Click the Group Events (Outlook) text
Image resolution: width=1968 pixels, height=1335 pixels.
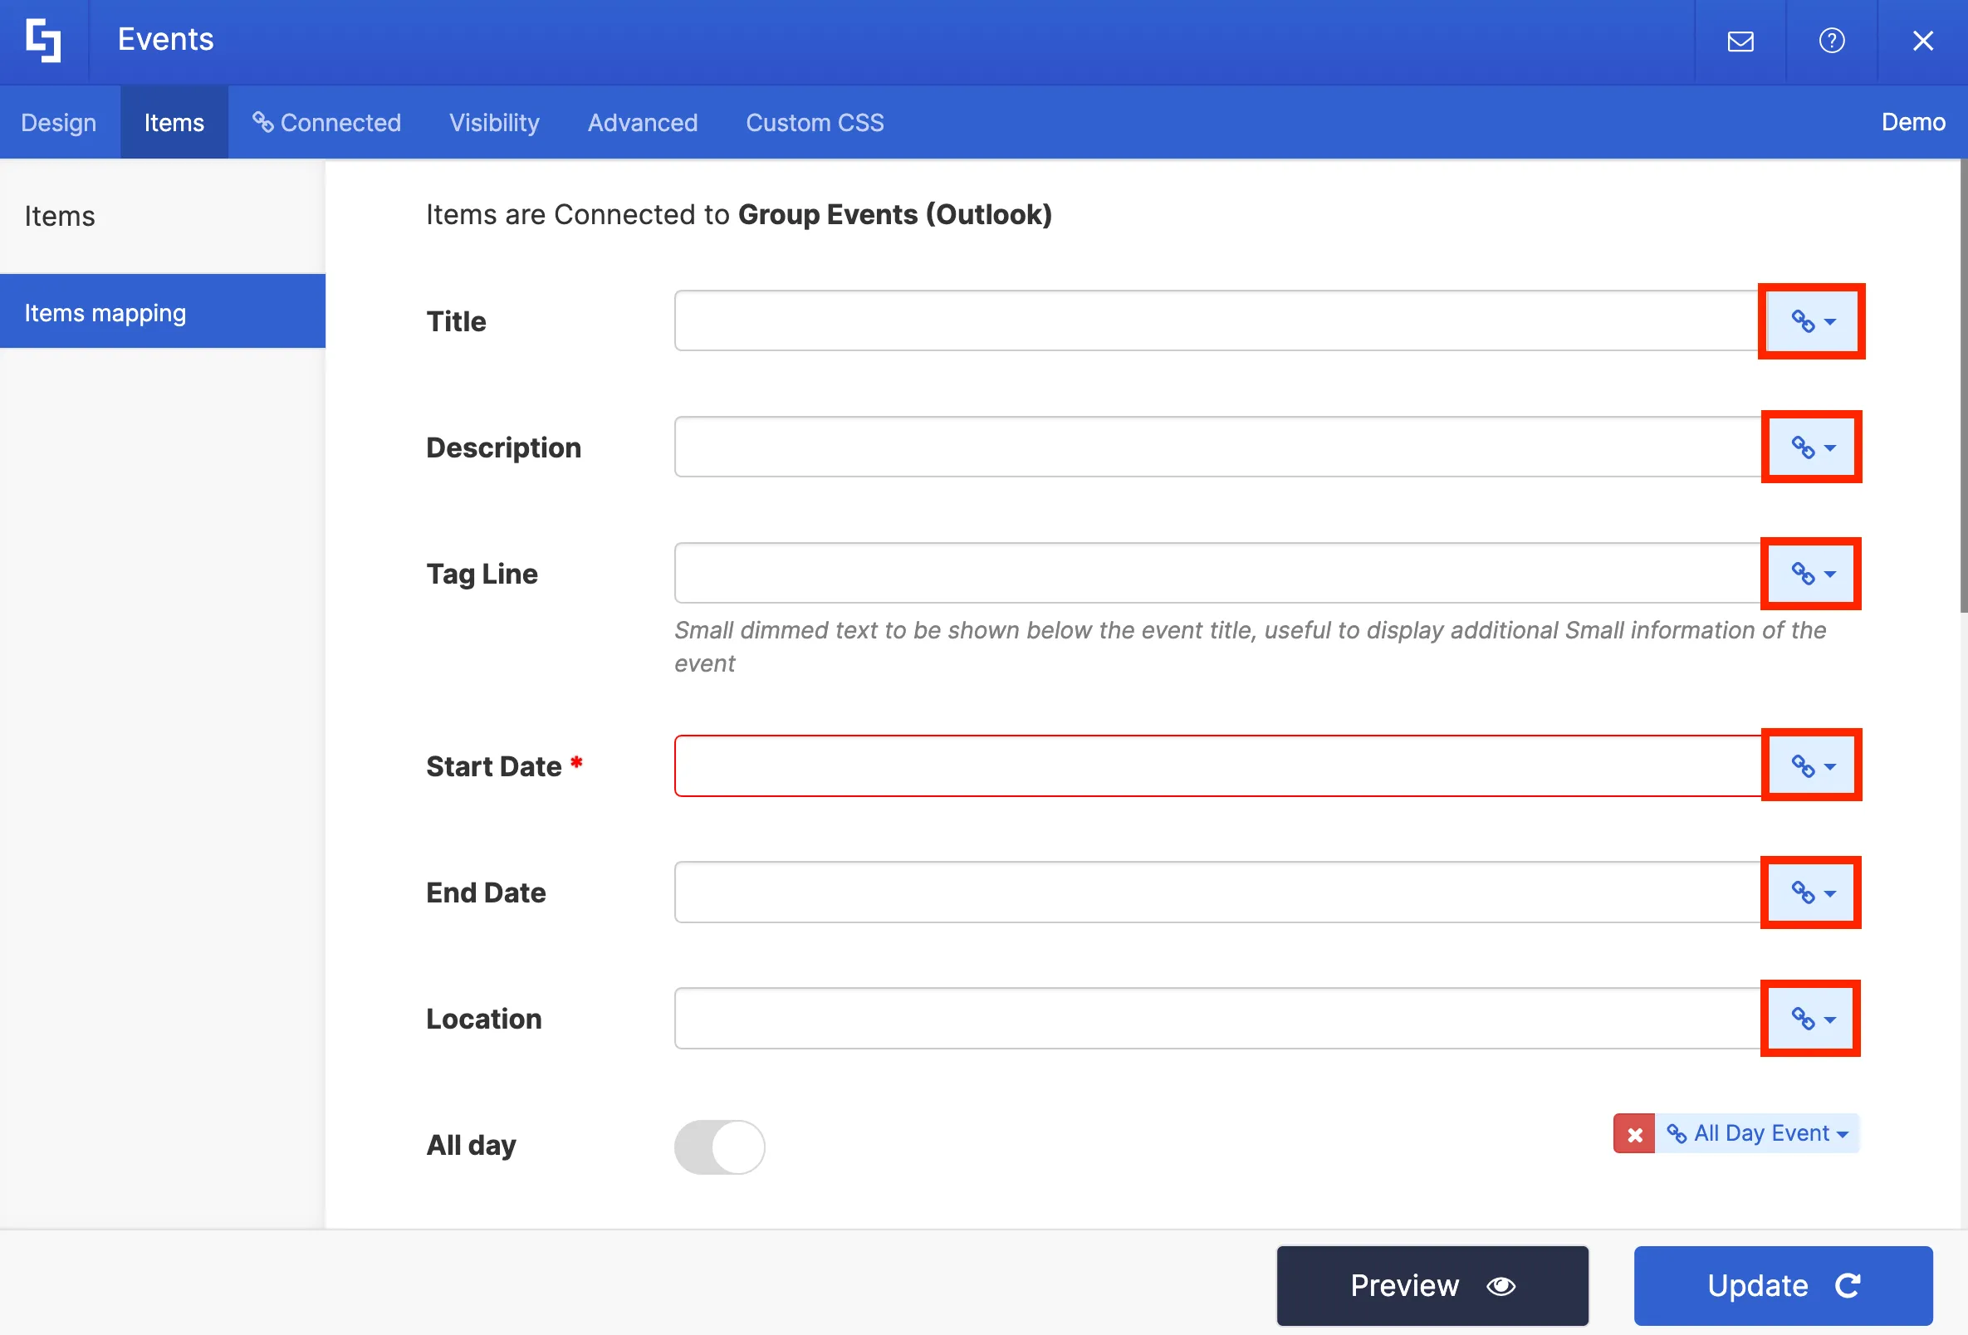895,215
